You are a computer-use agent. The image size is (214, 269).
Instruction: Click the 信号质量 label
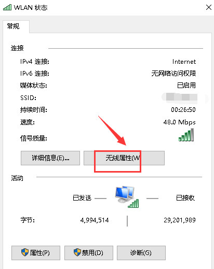pos(33,138)
